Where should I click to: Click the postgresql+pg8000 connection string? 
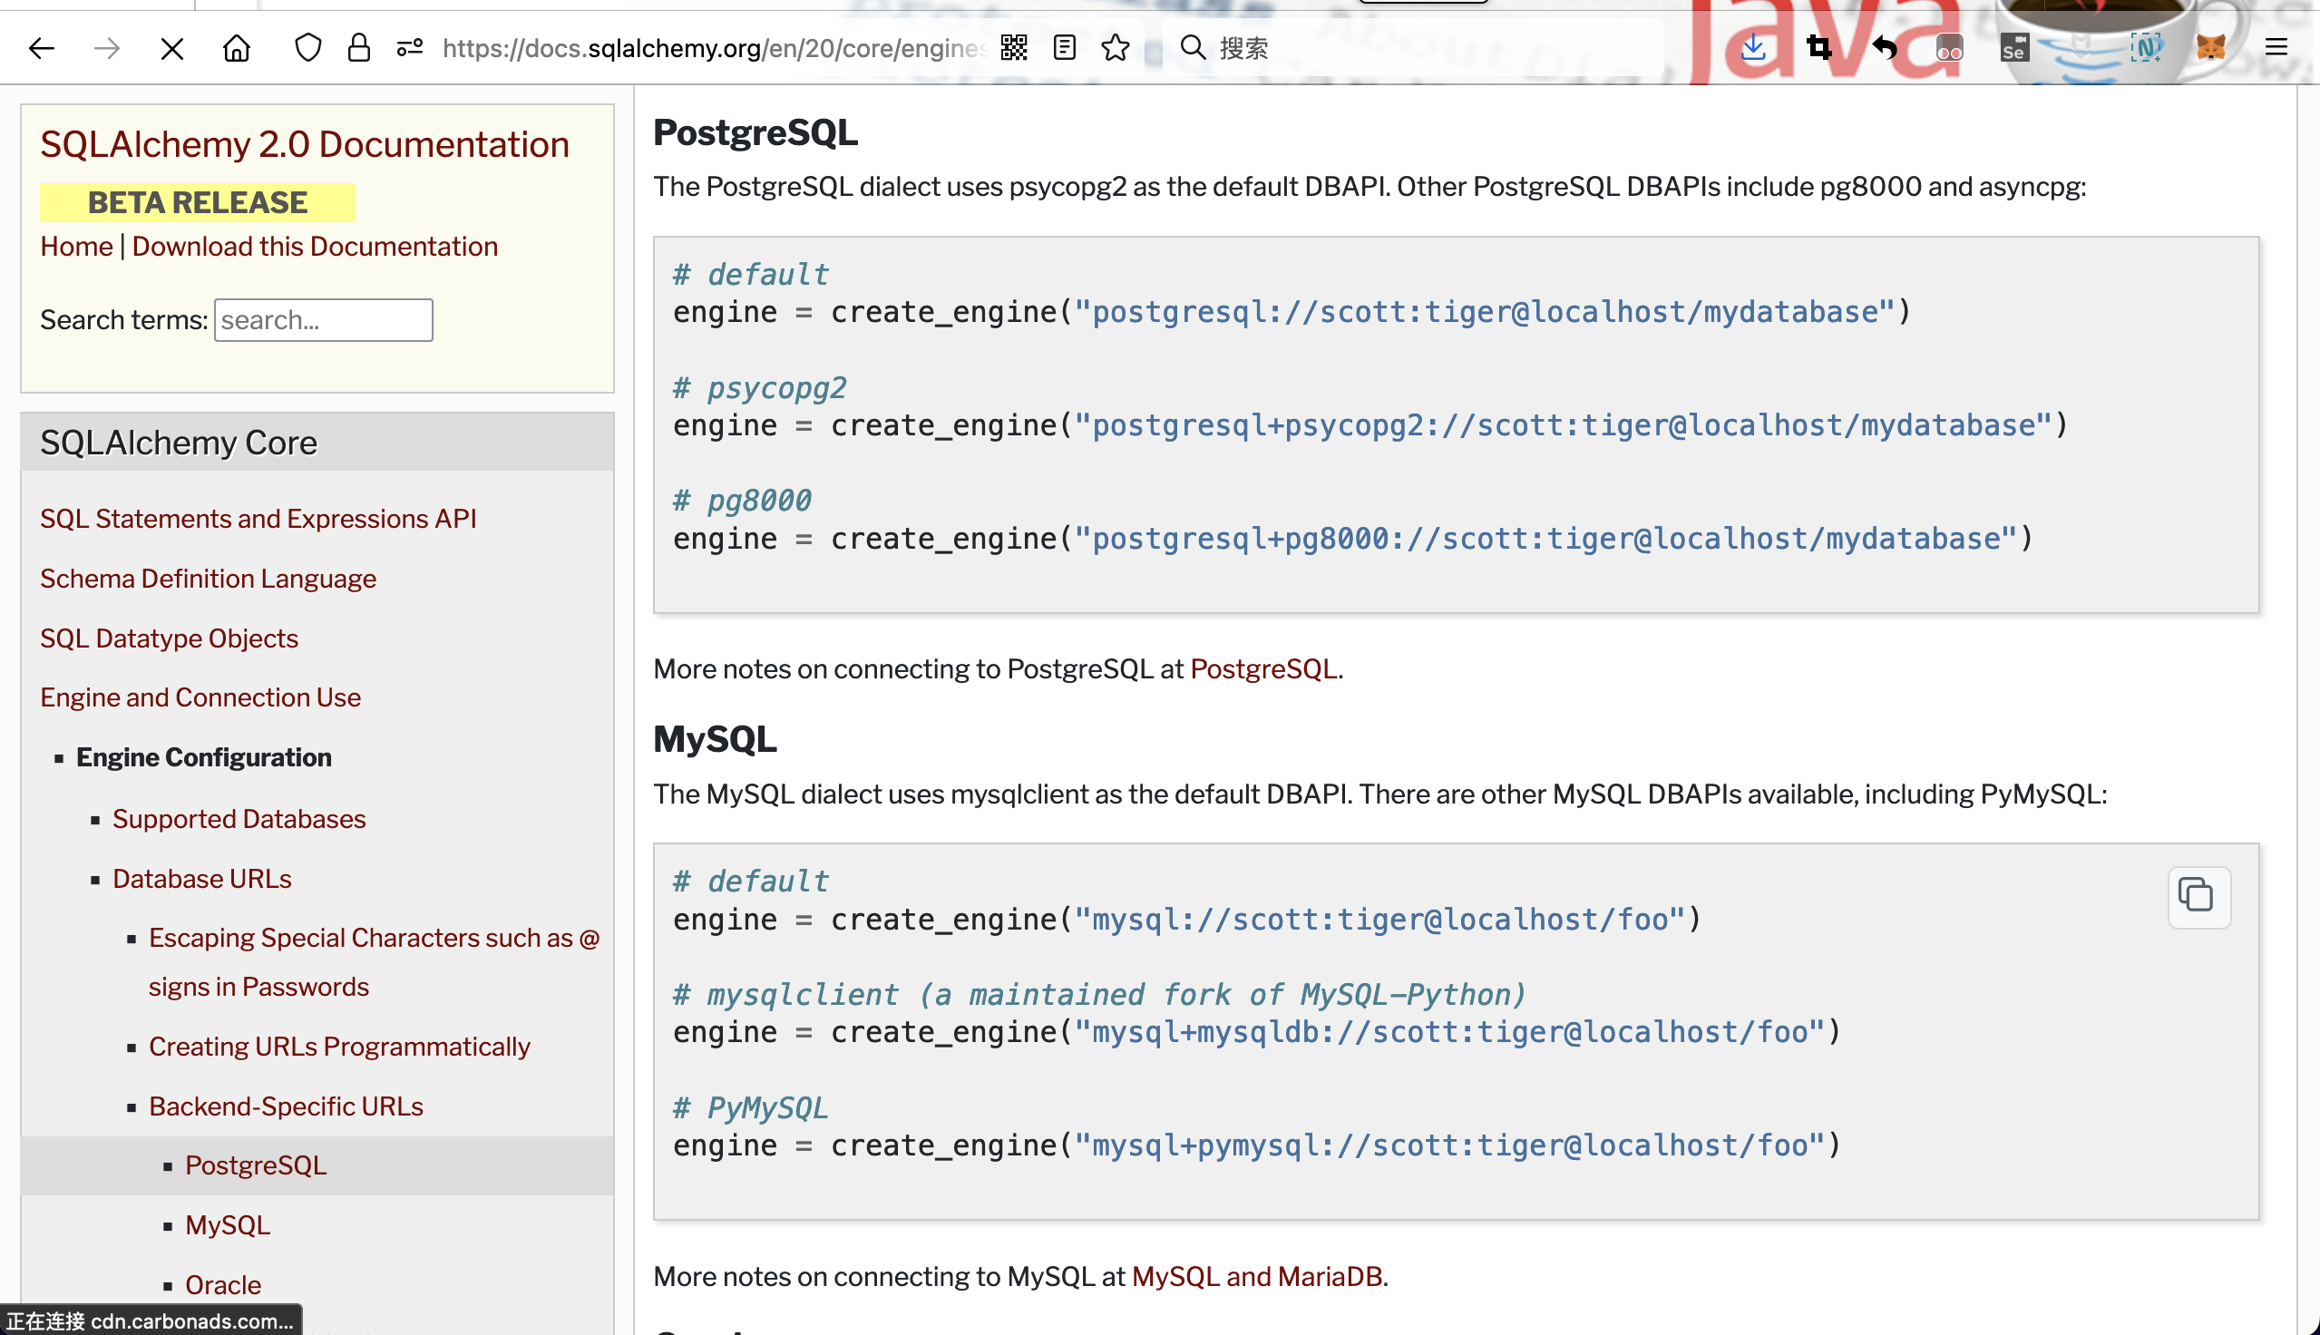pyautogui.click(x=1545, y=539)
